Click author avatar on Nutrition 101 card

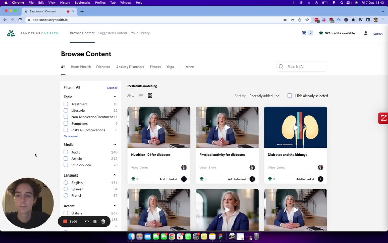(184, 167)
